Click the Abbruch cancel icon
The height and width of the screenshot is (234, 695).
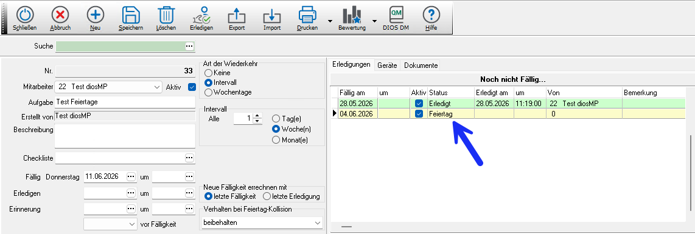point(60,15)
